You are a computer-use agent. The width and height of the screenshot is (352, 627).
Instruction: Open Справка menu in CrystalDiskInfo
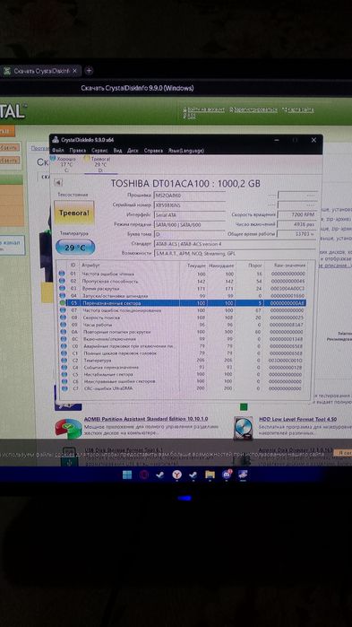click(x=153, y=151)
